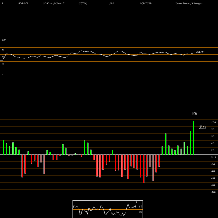Click the 40 label on the MR axis

click(x=213, y=143)
